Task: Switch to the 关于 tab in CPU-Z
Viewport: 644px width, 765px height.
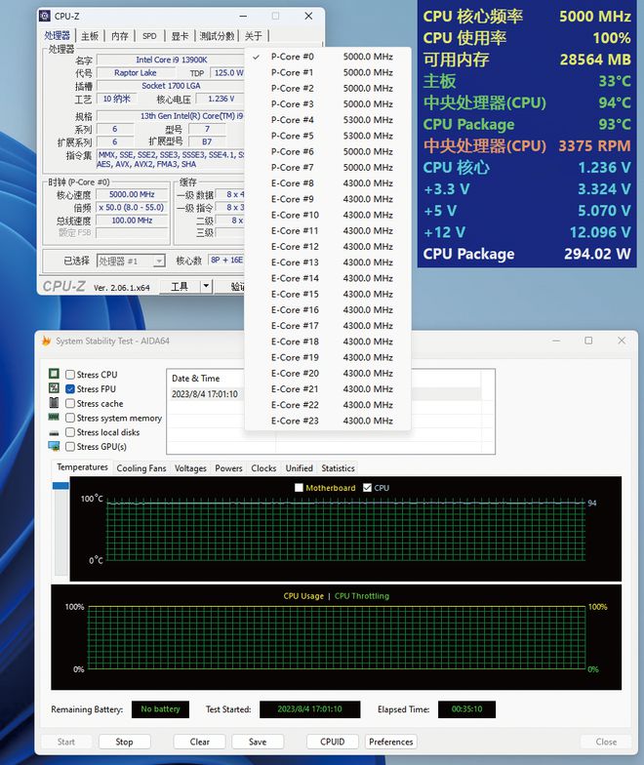Action: click(x=254, y=36)
